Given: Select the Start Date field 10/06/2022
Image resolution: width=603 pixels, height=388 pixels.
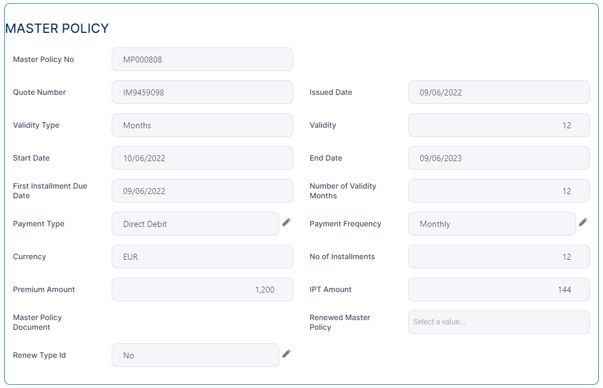Looking at the screenshot, I should click(x=202, y=158).
